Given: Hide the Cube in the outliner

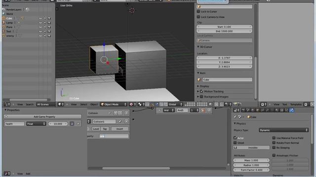Looking at the screenshot, I should click(40, 18).
